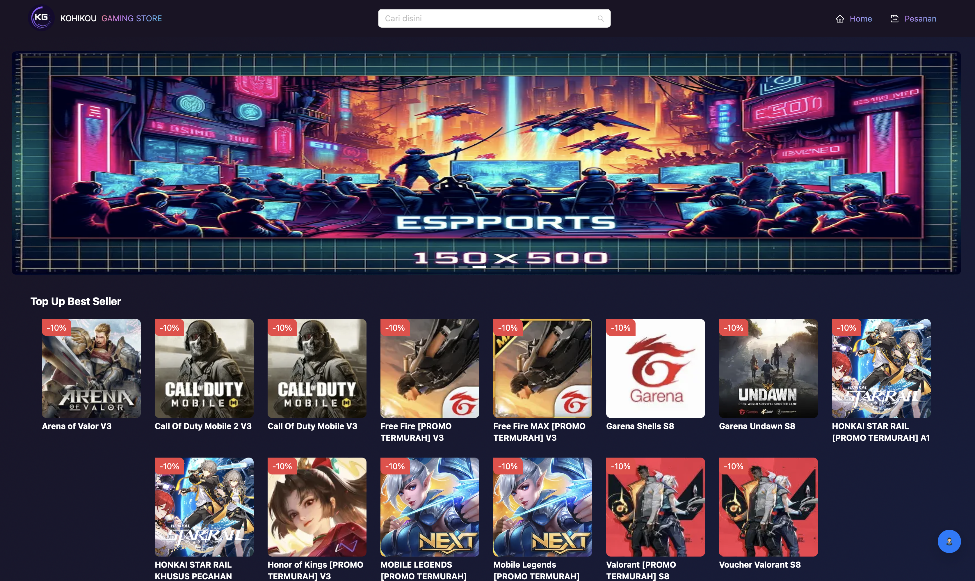Jump to the last banner carousel indicator
Screen dimensions: 975x581
509,267
